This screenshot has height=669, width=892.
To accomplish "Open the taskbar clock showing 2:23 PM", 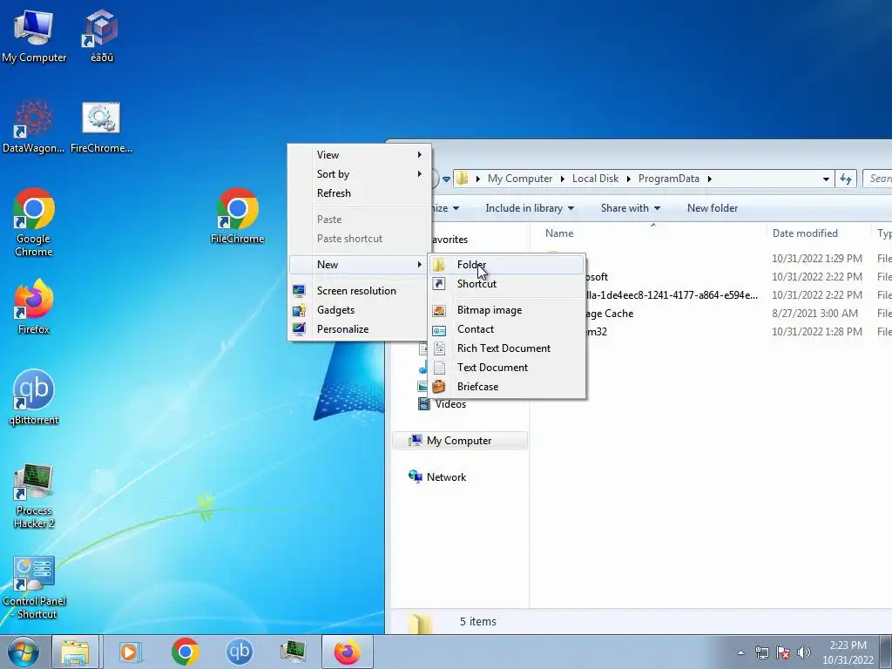I will (x=848, y=652).
